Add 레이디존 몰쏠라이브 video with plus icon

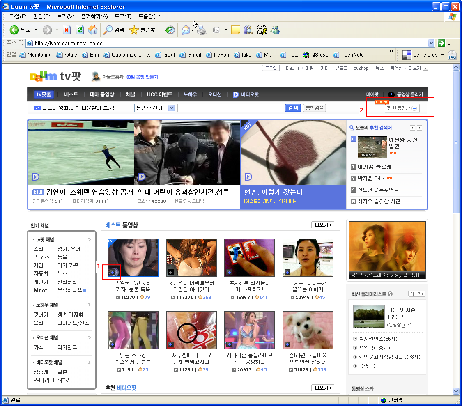[229, 344]
